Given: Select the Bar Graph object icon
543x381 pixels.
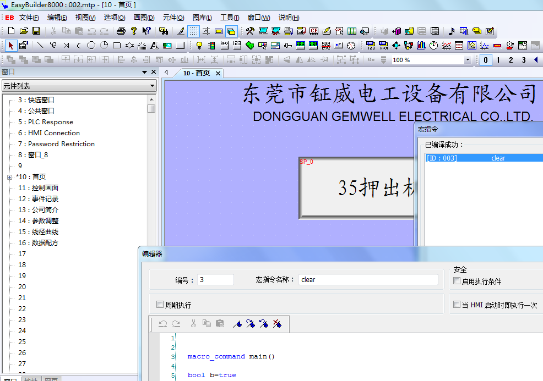Looking at the screenshot, I should [x=421, y=46].
